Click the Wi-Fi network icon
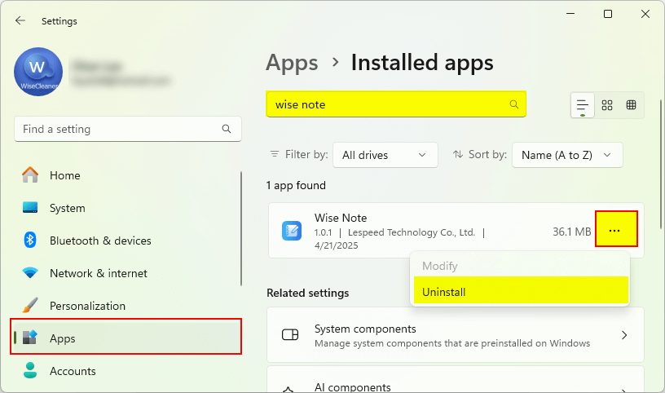The width and height of the screenshot is (665, 393). [30, 273]
